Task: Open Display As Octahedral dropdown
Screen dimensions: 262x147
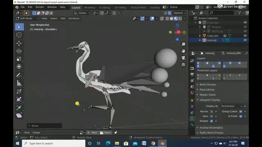Action: (231, 106)
